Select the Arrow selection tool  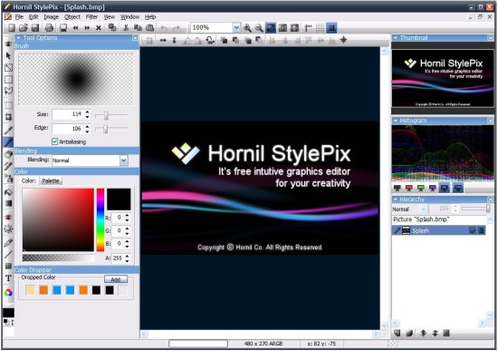pos(8,55)
